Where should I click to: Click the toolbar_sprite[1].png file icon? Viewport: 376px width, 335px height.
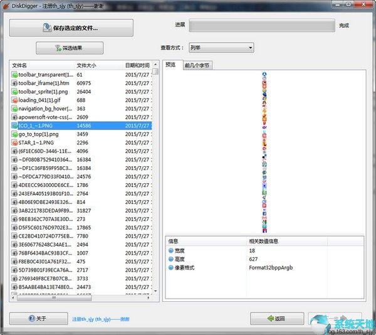point(14,92)
